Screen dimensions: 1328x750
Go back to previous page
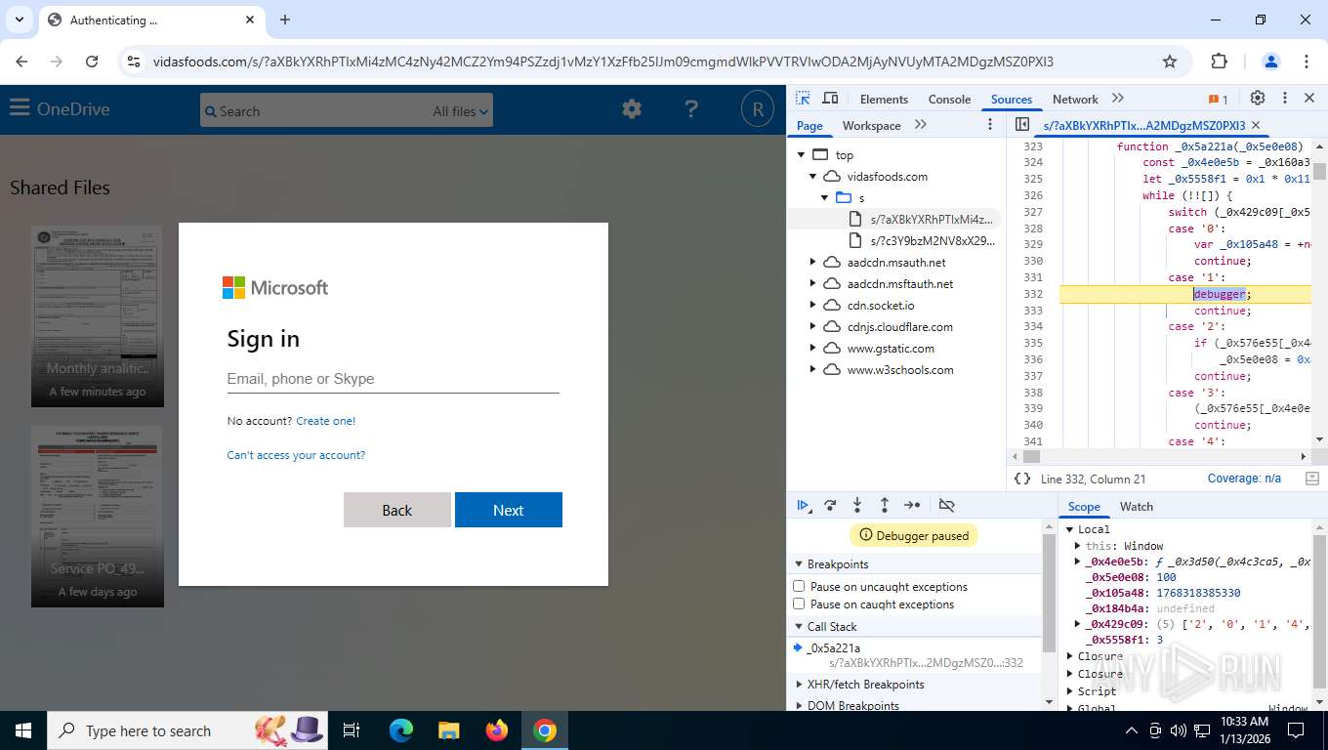point(21,62)
